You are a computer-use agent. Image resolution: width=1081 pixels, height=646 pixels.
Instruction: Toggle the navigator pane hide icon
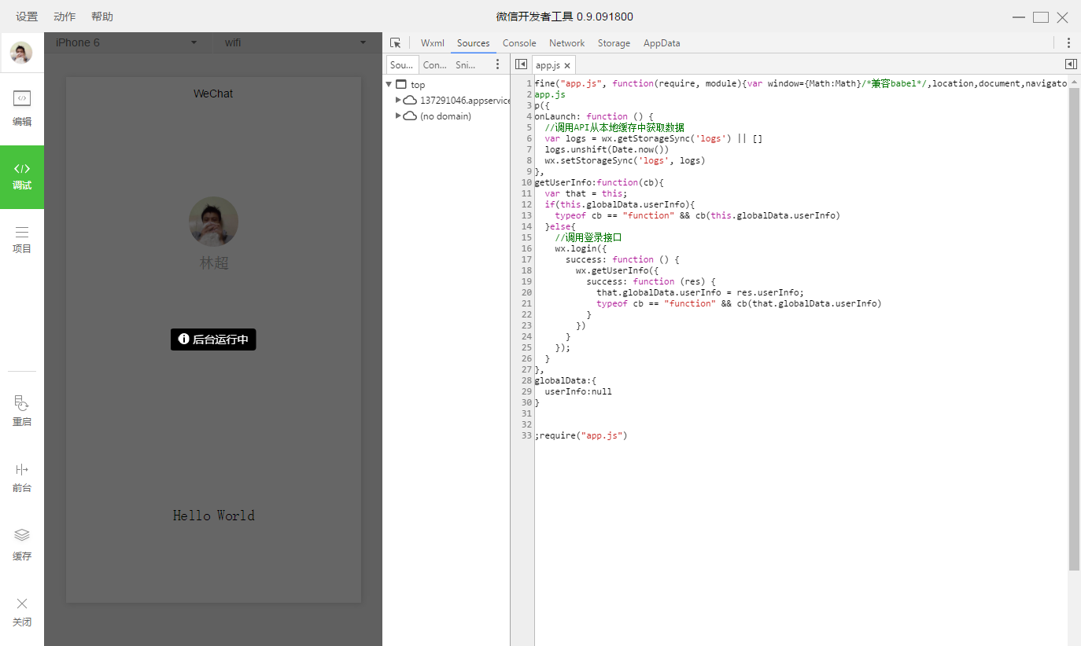pos(521,64)
